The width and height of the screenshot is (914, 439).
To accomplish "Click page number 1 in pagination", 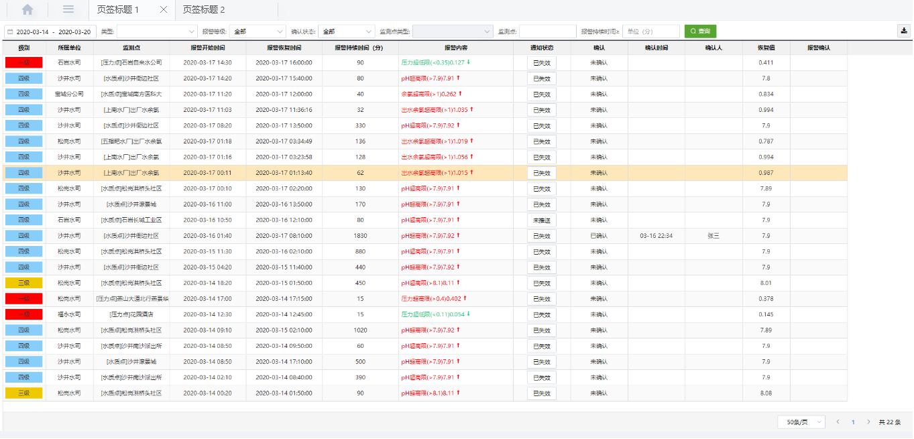I will 853,422.
